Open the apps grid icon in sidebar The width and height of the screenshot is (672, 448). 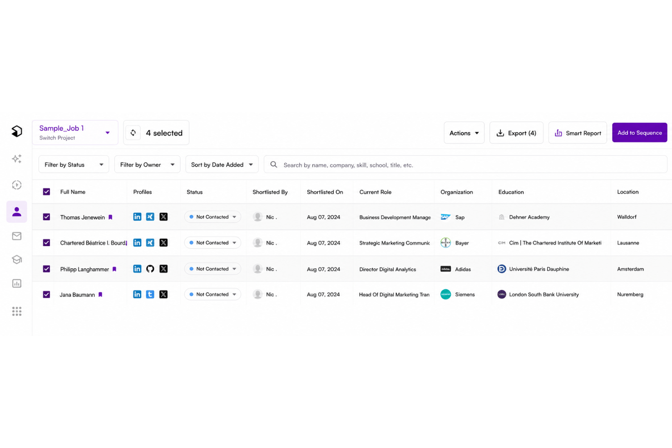[x=17, y=311]
